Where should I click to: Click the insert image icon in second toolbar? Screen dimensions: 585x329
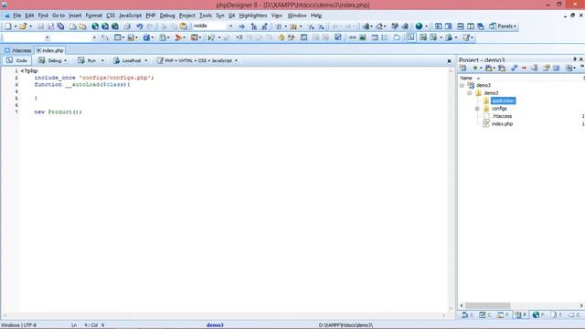(363, 37)
